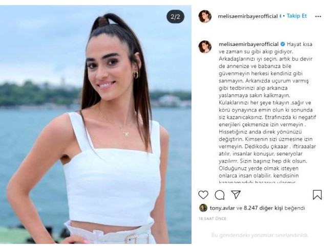Open melisaemirbayerofficial username in caption
The width and height of the screenshot is (335, 247).
point(248,44)
